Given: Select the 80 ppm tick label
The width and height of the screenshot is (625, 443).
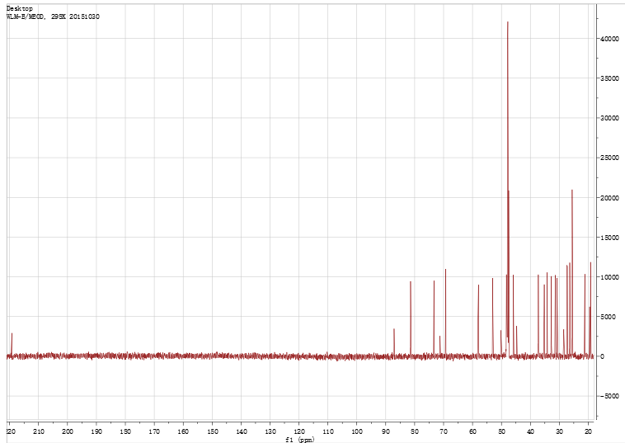Looking at the screenshot, I should click(415, 431).
